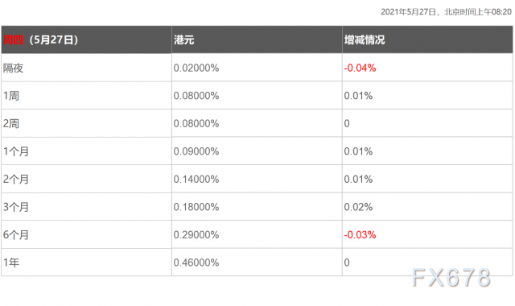
Task: Click the FX678 watermark logo
Action: click(451, 278)
